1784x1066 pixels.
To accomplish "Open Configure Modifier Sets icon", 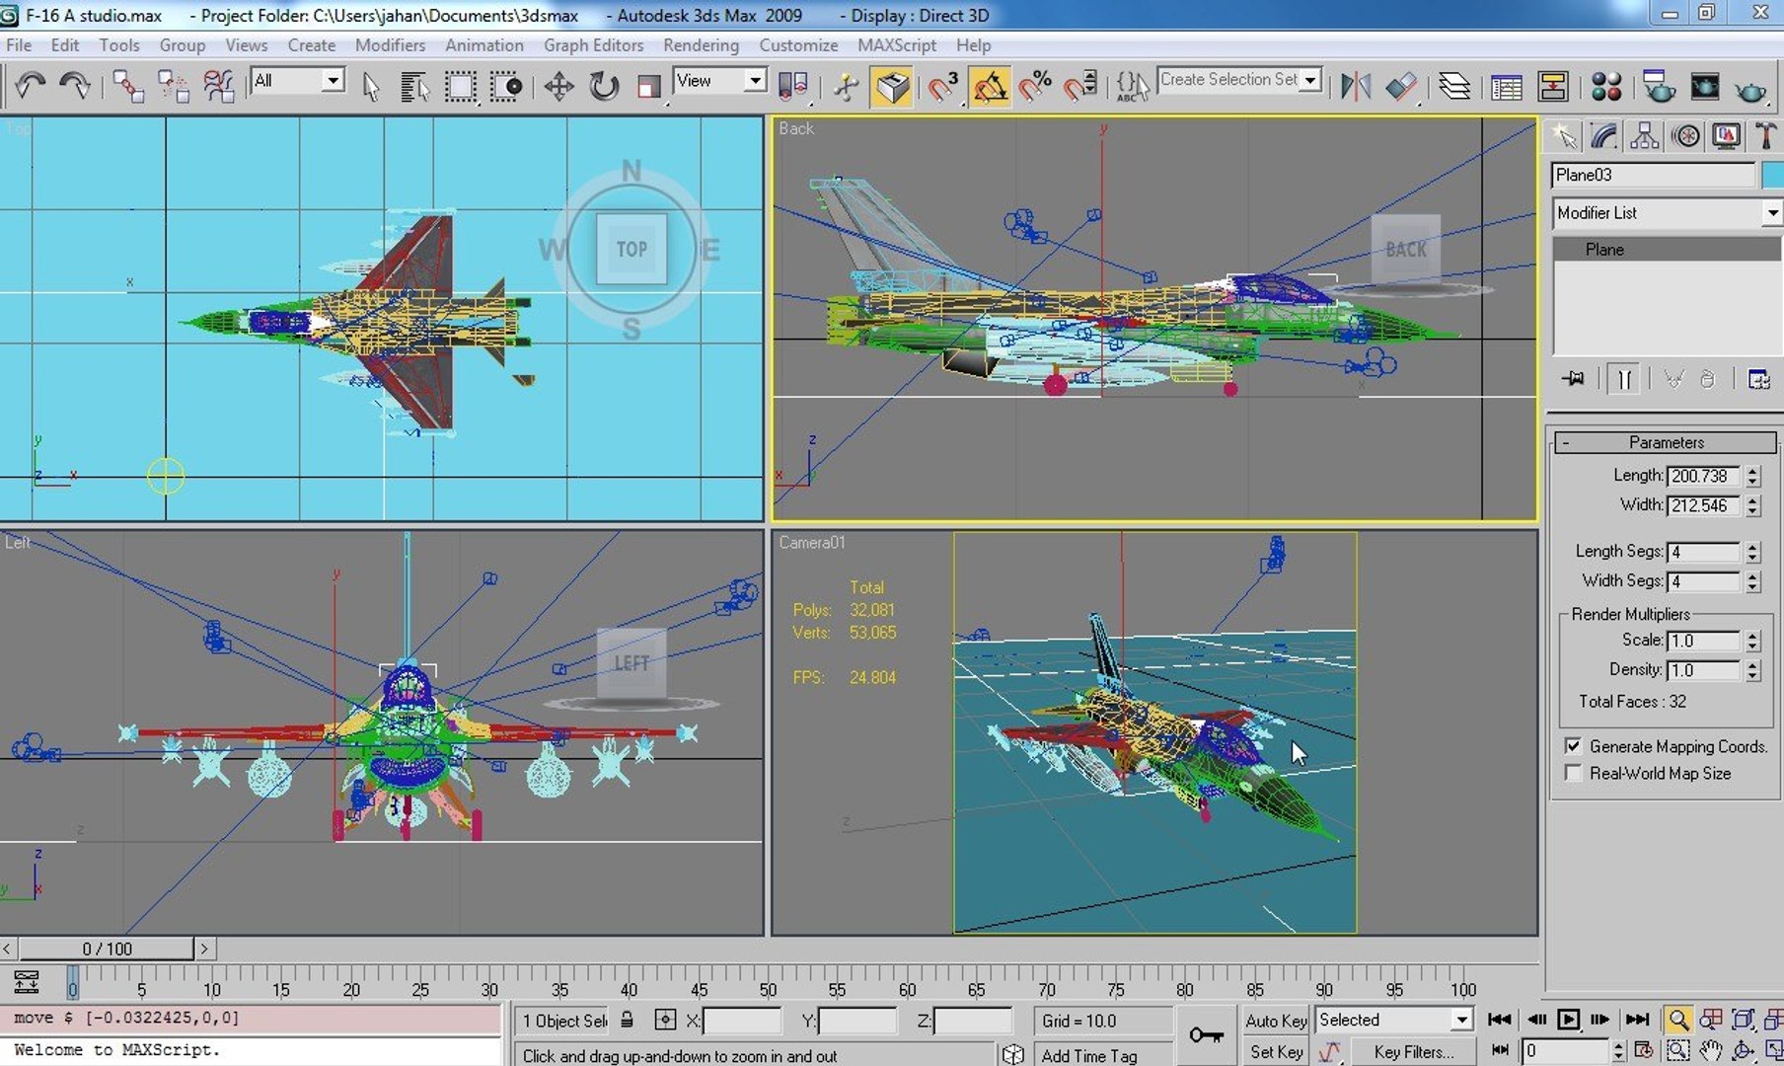I will (1758, 379).
